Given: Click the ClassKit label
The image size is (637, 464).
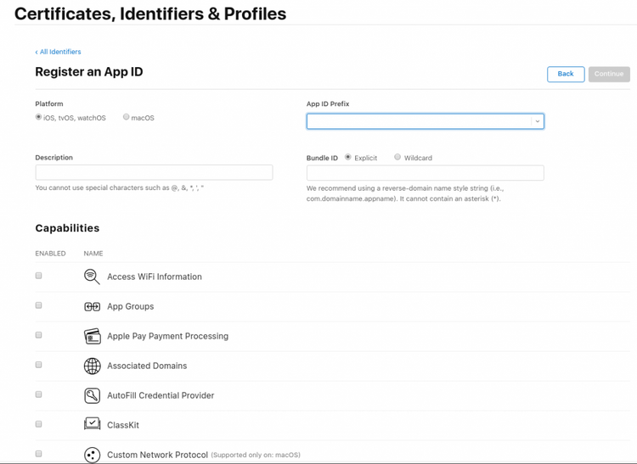Looking at the screenshot, I should click(x=123, y=425).
